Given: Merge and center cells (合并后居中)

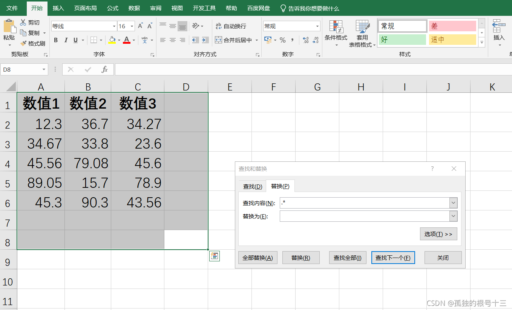Looking at the screenshot, I should click(x=233, y=40).
